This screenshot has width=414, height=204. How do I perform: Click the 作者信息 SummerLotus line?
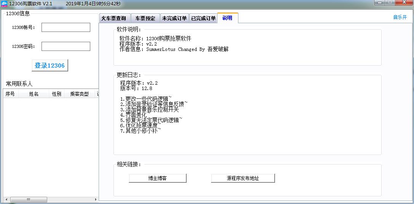click(174, 49)
